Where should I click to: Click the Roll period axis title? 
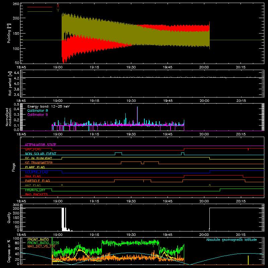point(10,83)
